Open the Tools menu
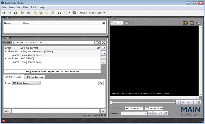205x124 pixels. (33, 7)
